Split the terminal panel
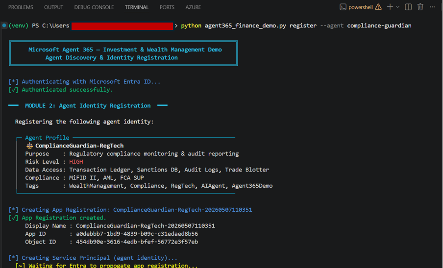This screenshot has height=268, width=443. pos(408,7)
